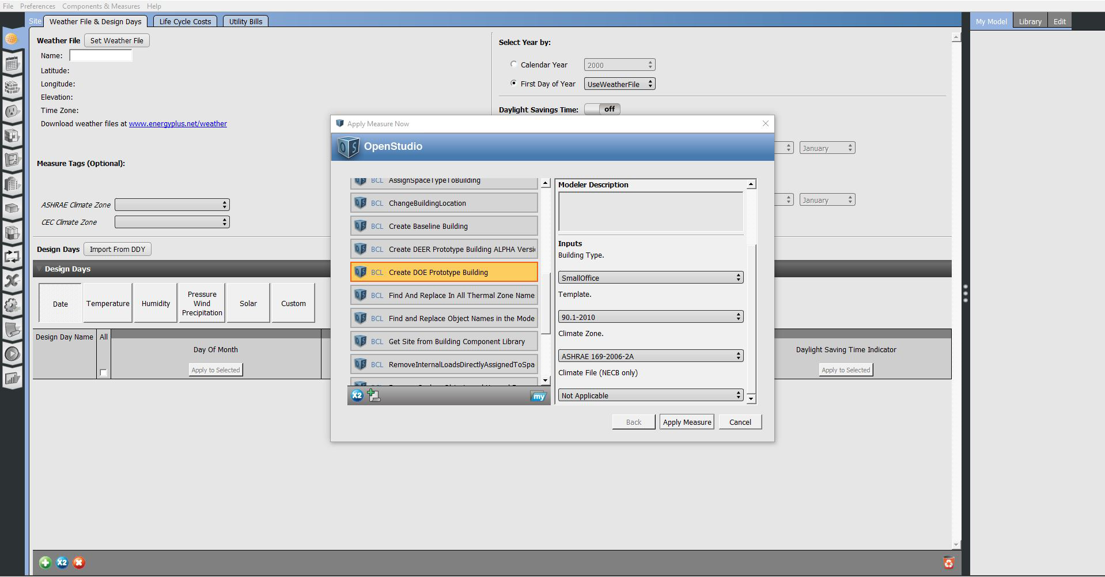Click the red remove object icon
Viewport: 1105px width, 577px height.
pos(79,563)
